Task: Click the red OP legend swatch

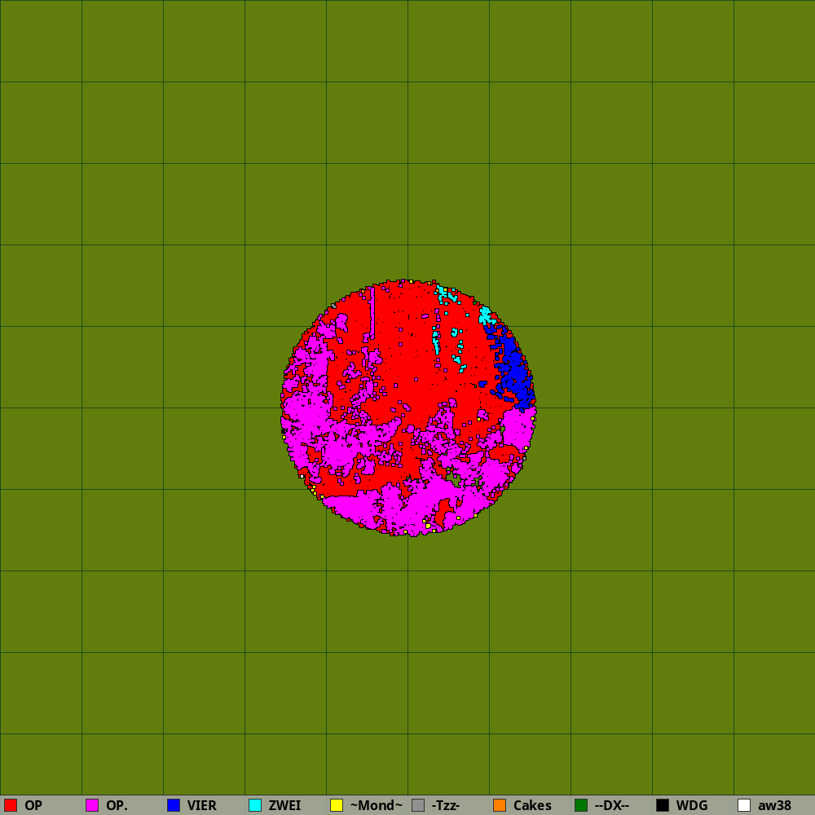Action: pos(11,805)
